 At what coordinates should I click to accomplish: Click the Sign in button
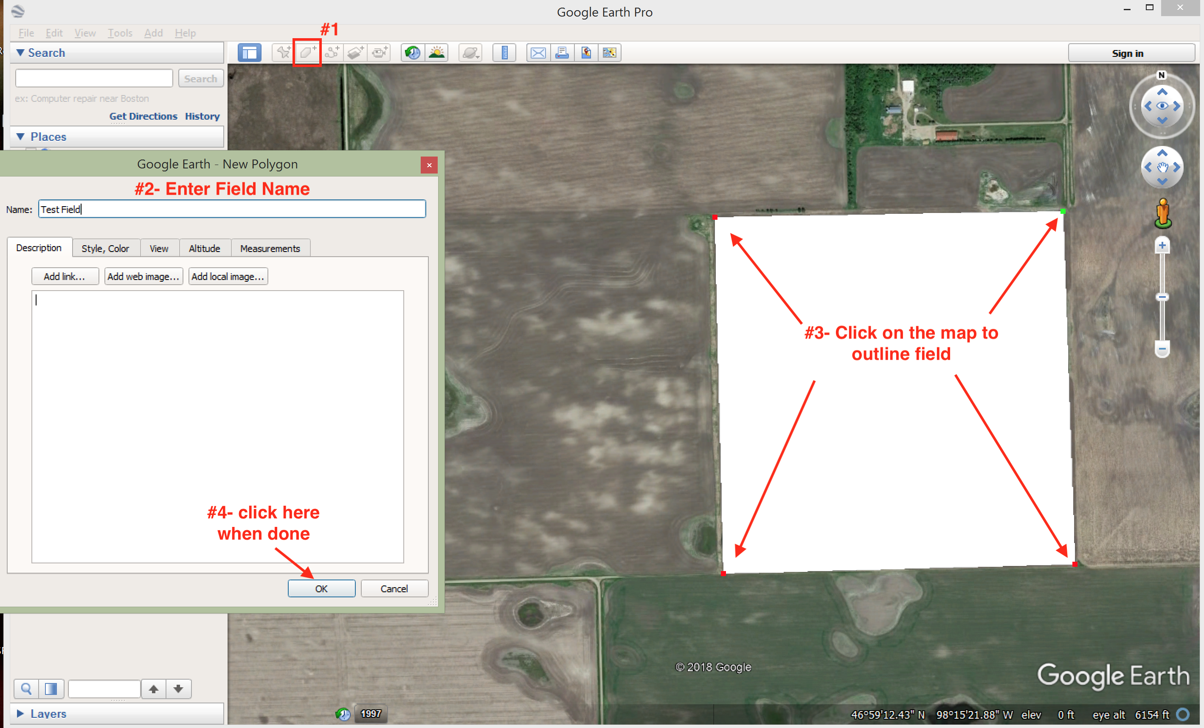[1131, 53]
